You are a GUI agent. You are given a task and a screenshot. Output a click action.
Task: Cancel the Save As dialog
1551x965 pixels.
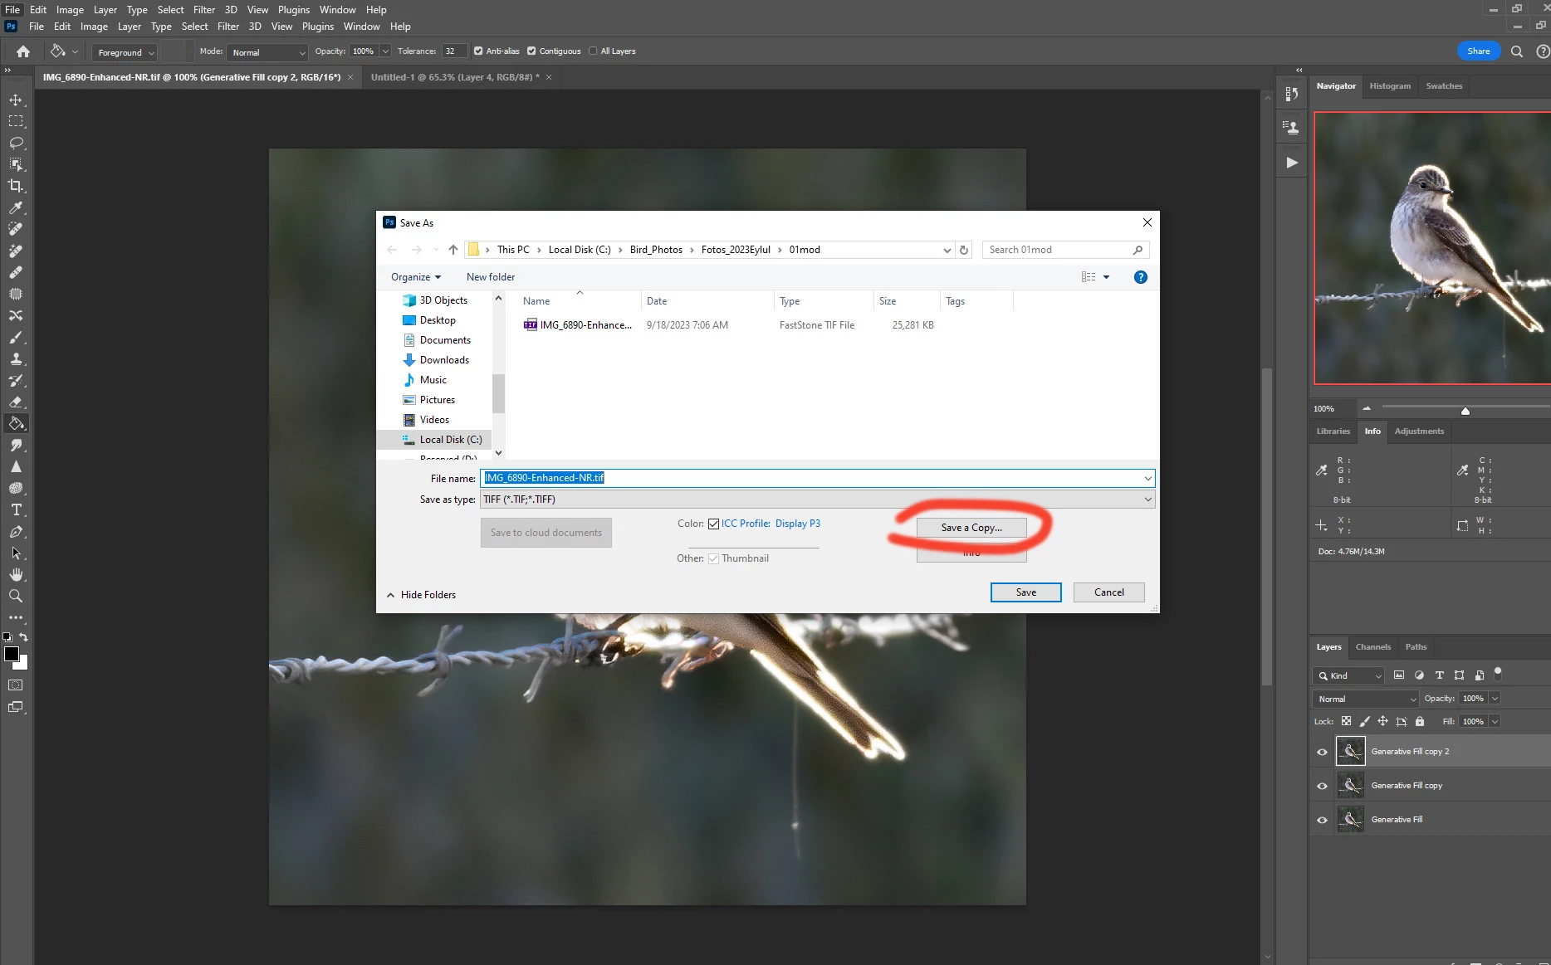[1108, 592]
